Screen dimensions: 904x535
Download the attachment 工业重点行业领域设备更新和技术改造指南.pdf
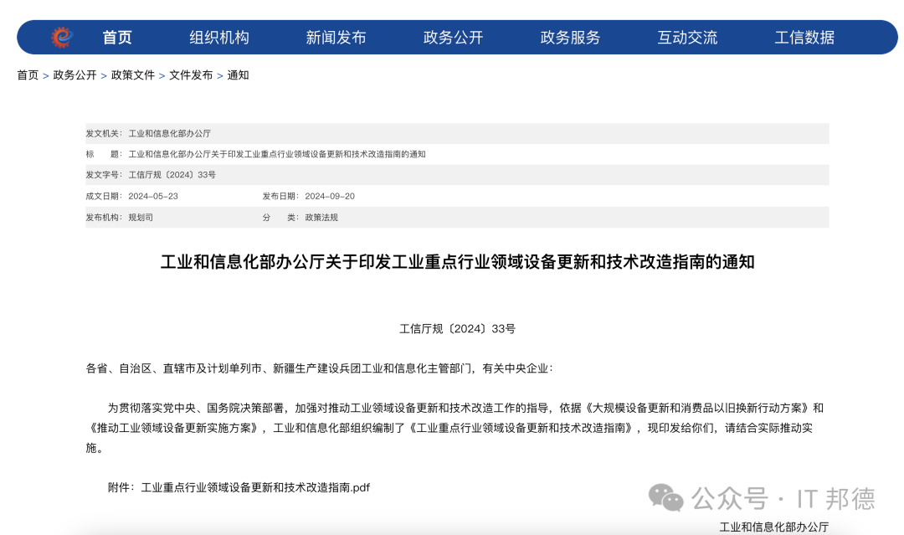tap(255, 488)
